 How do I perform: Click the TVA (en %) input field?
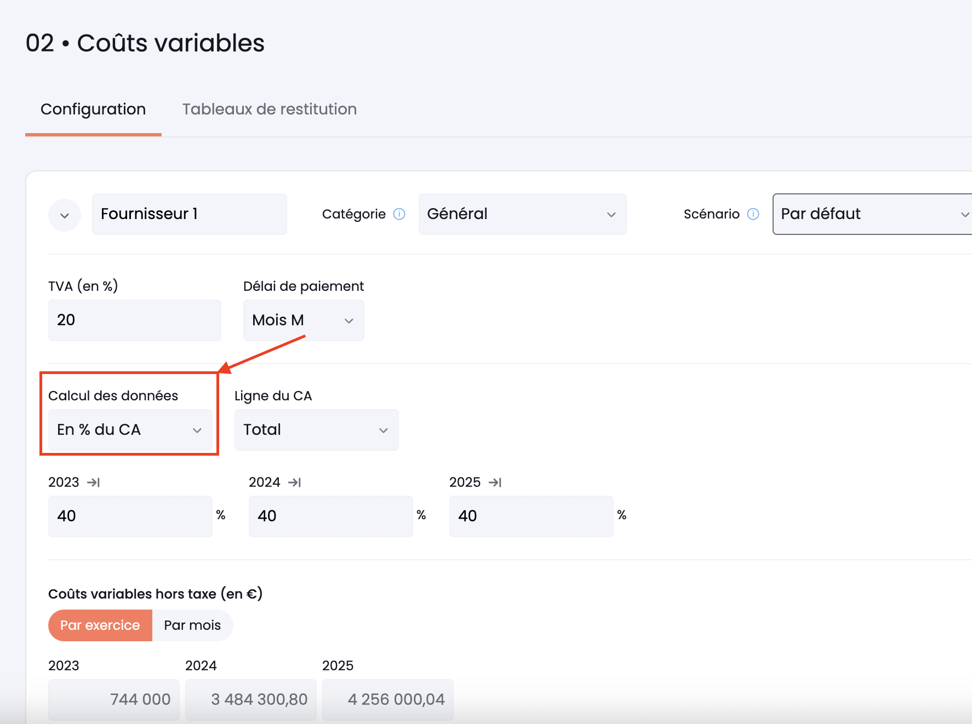[135, 320]
